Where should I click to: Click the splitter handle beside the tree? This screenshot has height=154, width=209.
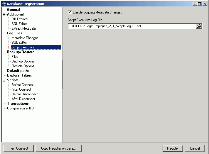pyautogui.click(x=62, y=75)
